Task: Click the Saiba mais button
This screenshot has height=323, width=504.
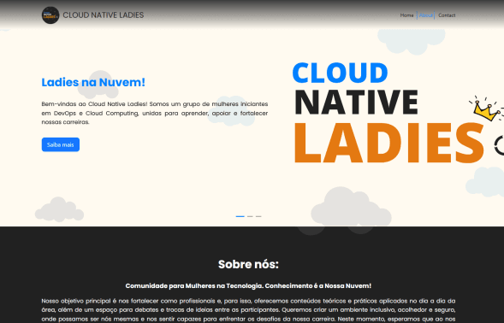Action: [x=61, y=144]
